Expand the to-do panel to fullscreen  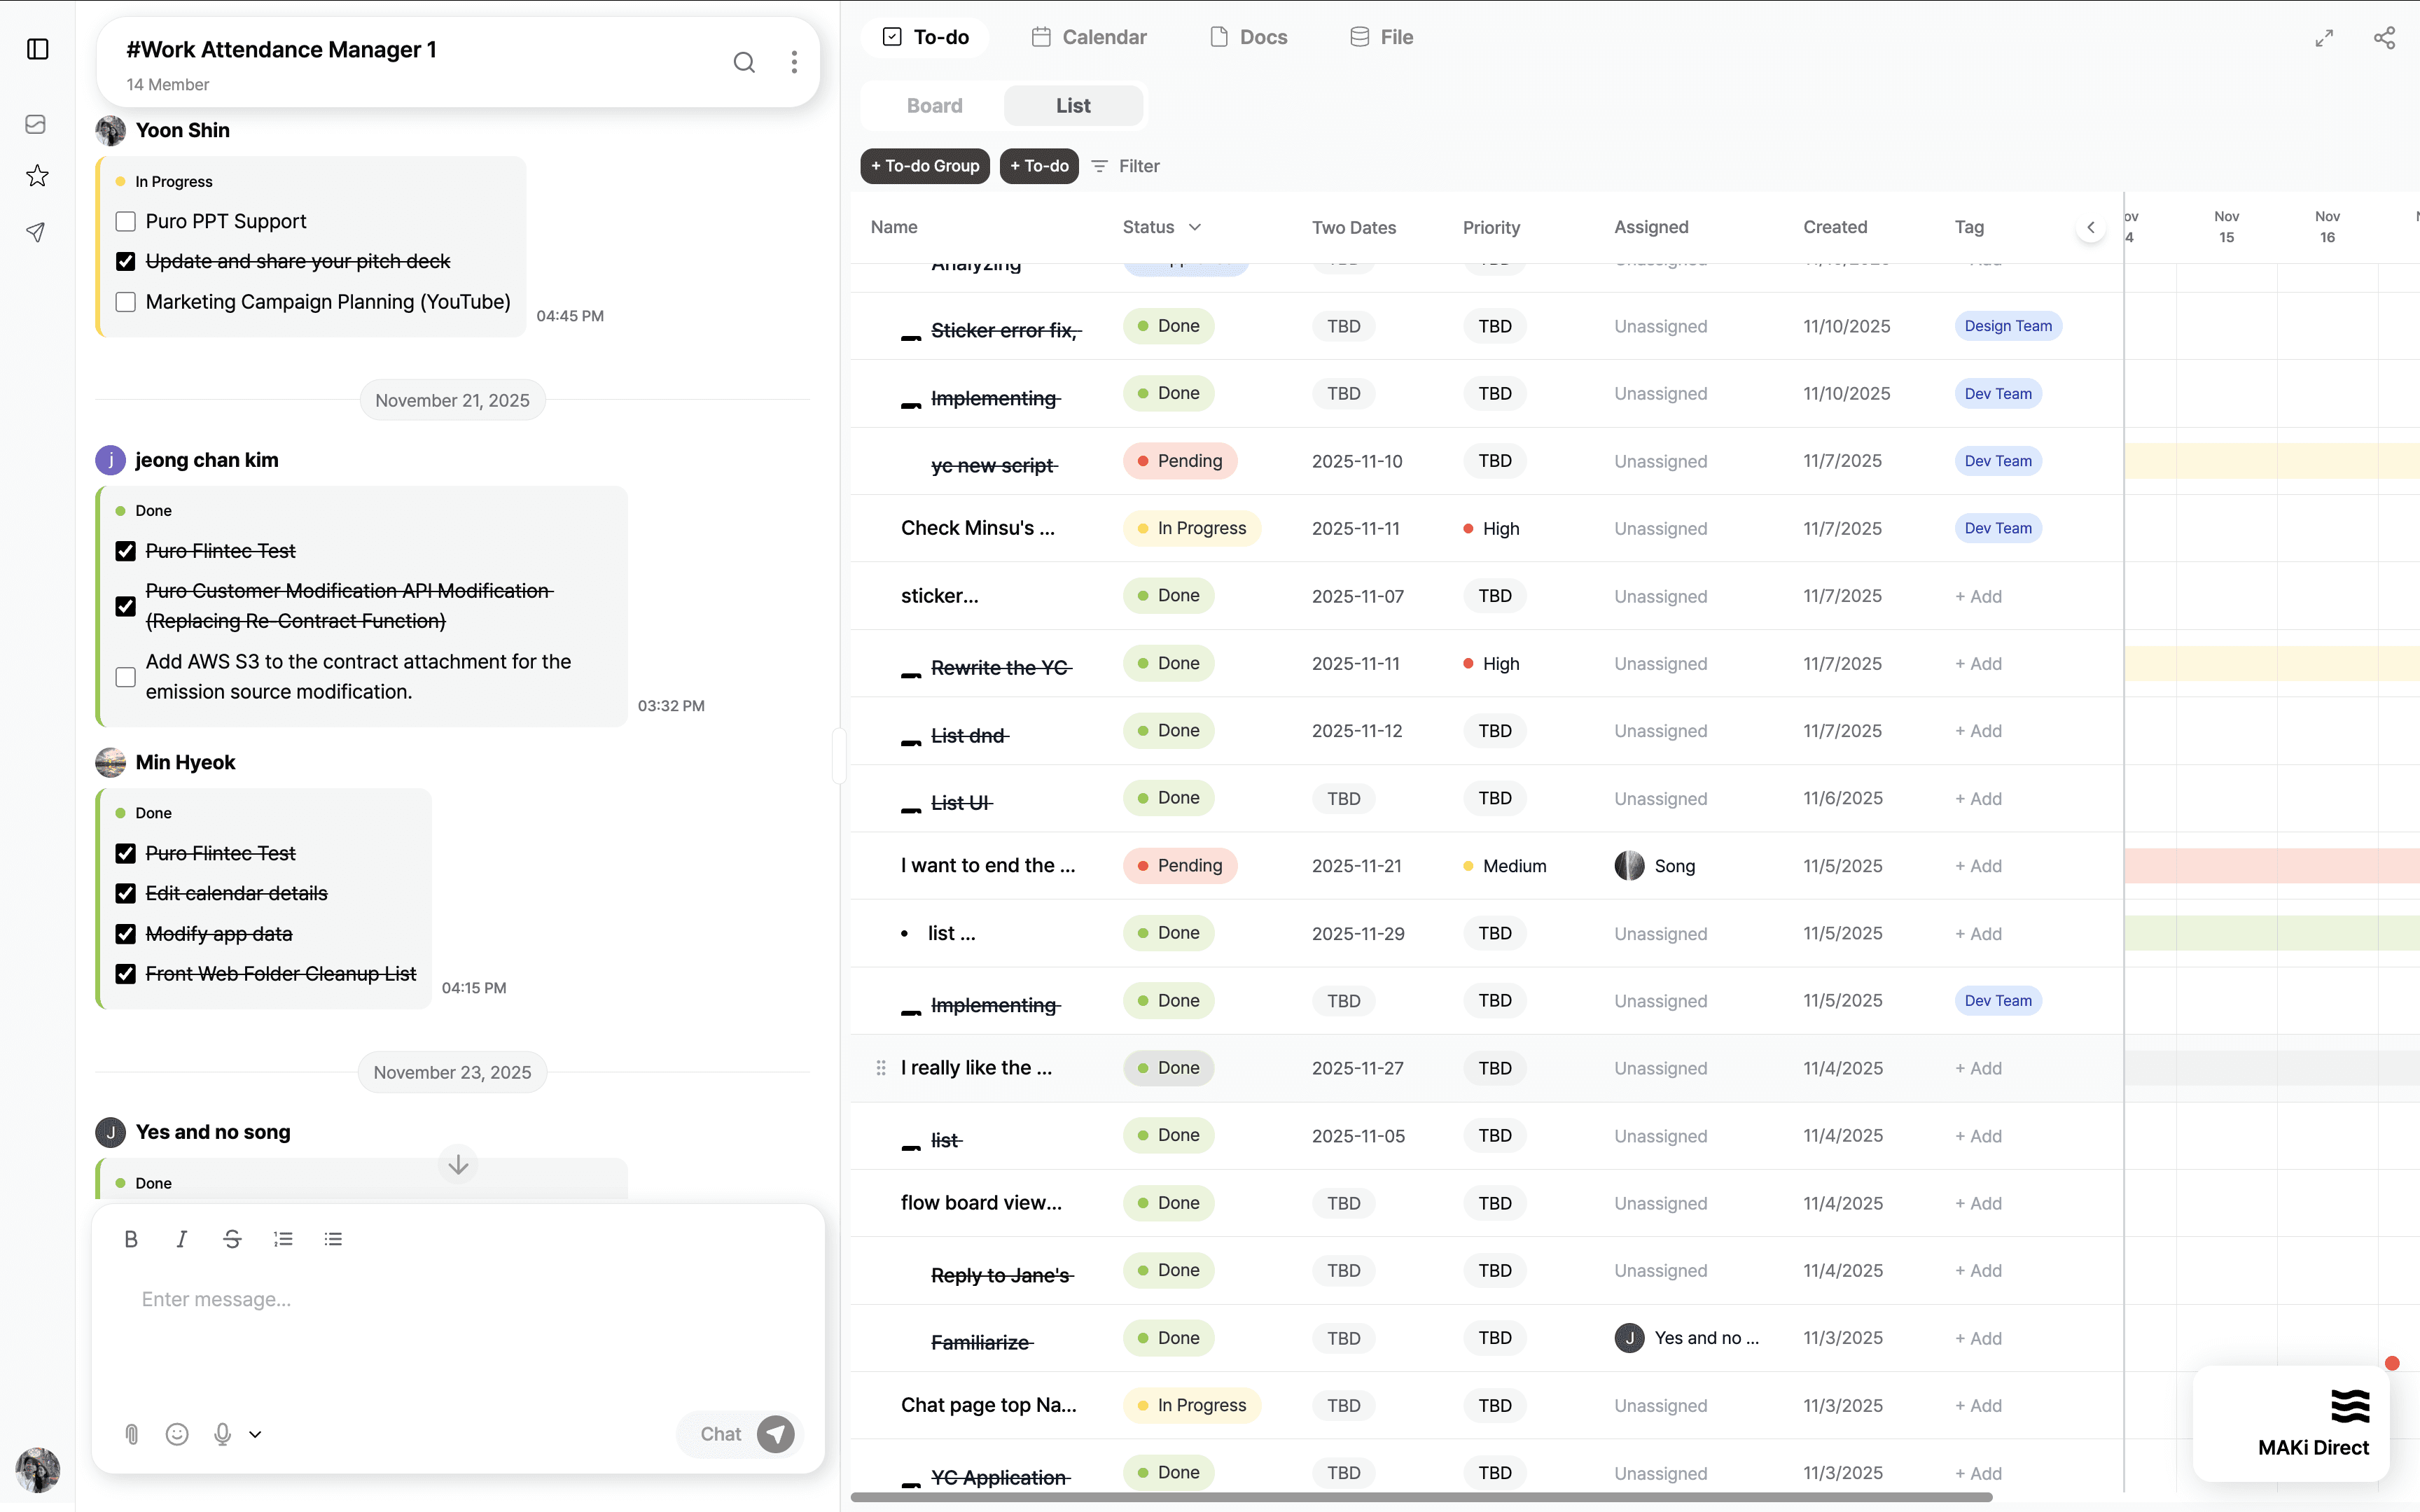coord(2324,38)
